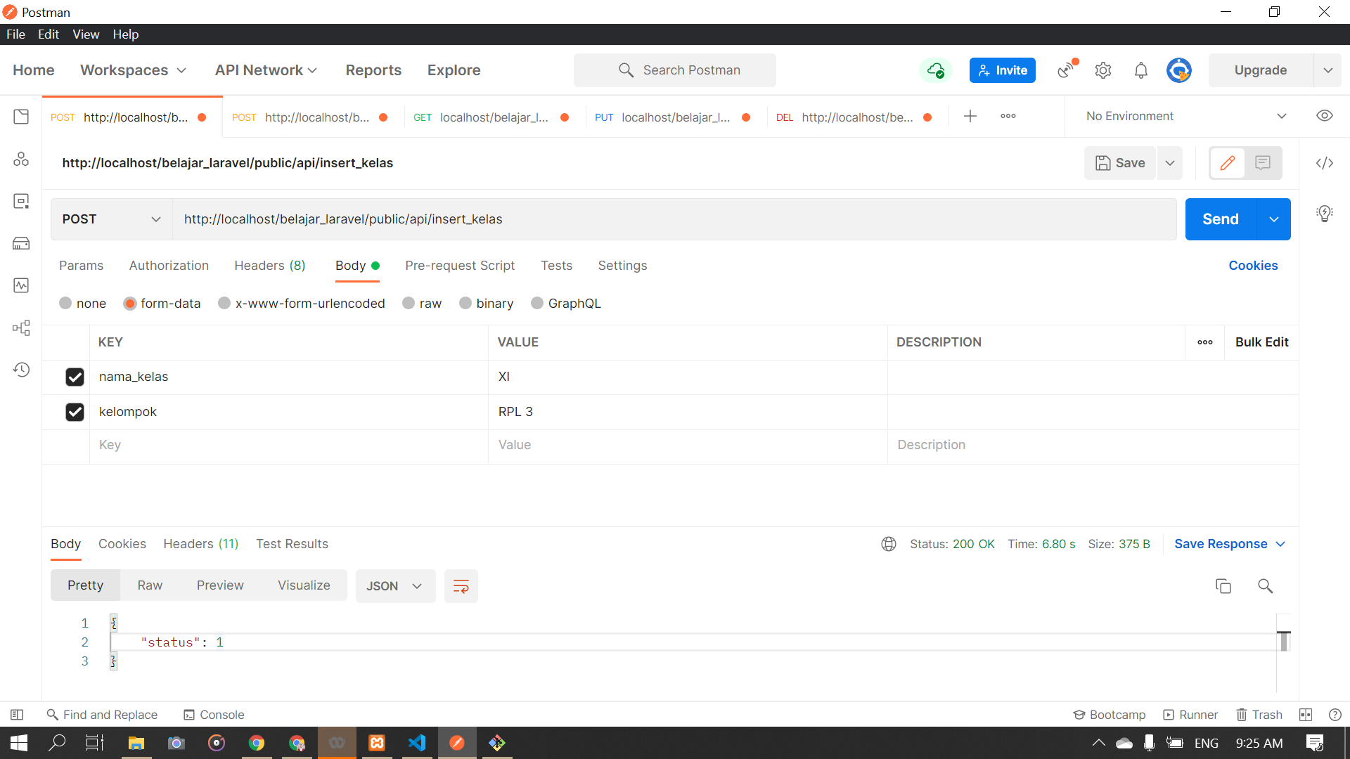Switch to the Test Results tab

coord(292,543)
